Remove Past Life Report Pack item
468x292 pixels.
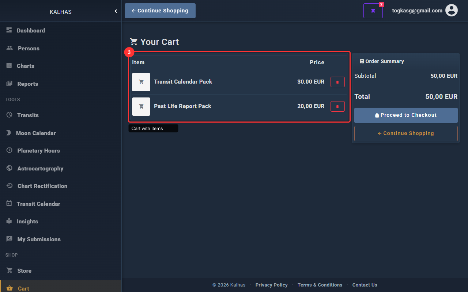click(337, 107)
